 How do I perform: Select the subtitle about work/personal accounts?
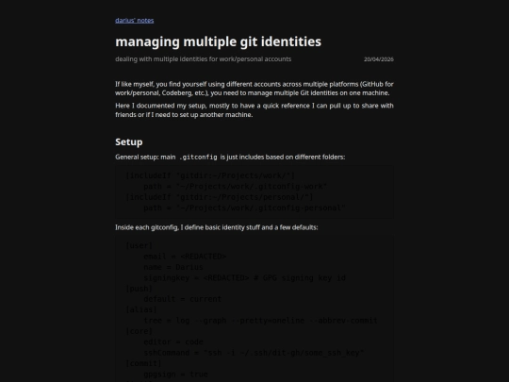[204, 59]
